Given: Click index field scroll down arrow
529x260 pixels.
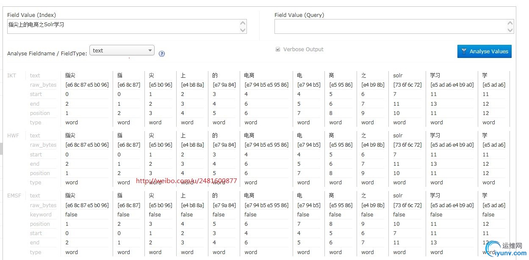Looking at the screenshot, I should [243, 30].
